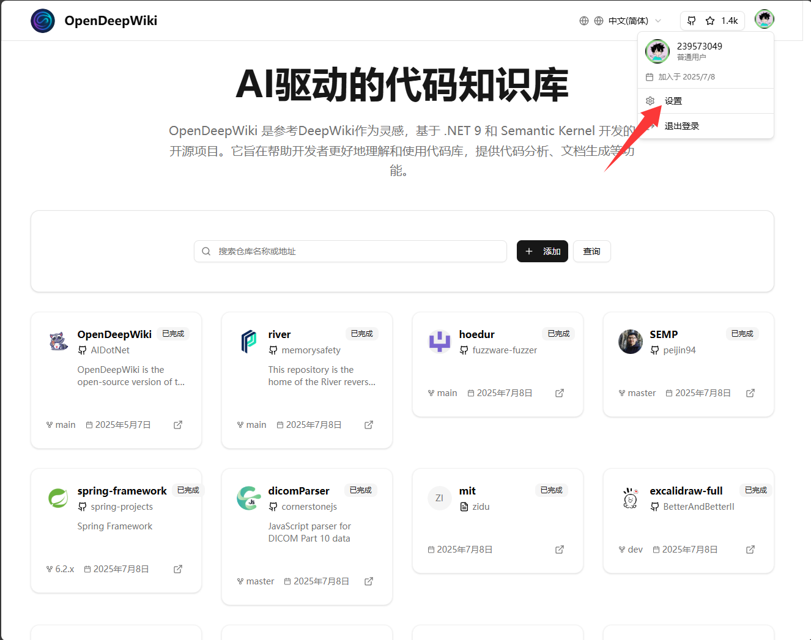The image size is (811, 640).
Task: Click the globe language icon in header
Action: click(x=583, y=20)
